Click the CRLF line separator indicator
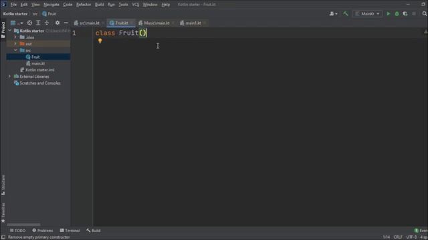This screenshot has width=428, height=240. (x=398, y=237)
